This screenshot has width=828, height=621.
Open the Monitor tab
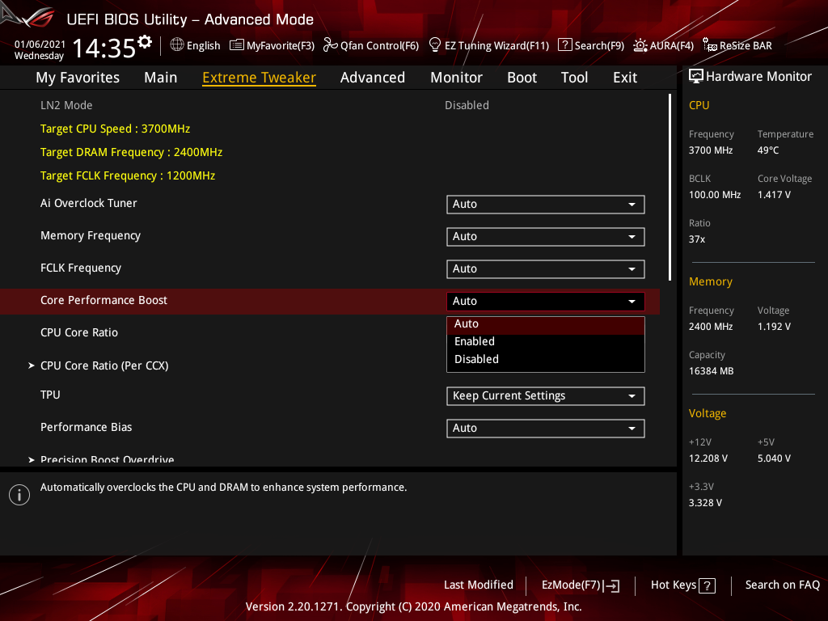[456, 78]
